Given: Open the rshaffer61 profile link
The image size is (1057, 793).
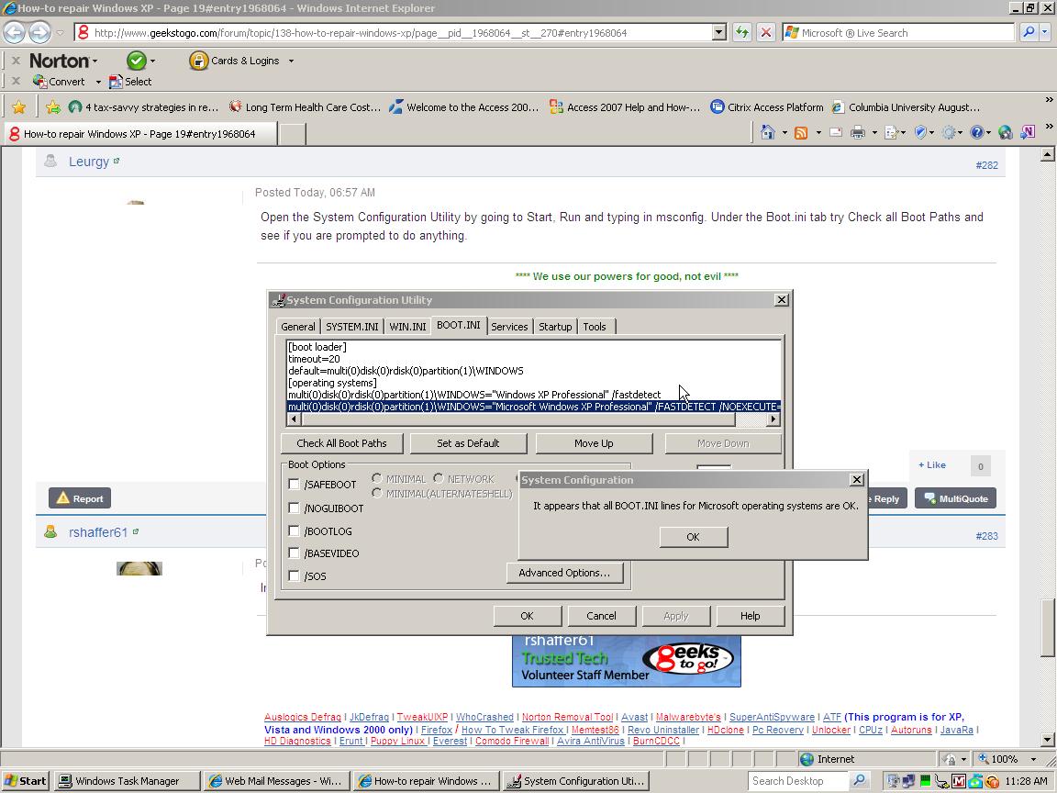Looking at the screenshot, I should point(98,532).
